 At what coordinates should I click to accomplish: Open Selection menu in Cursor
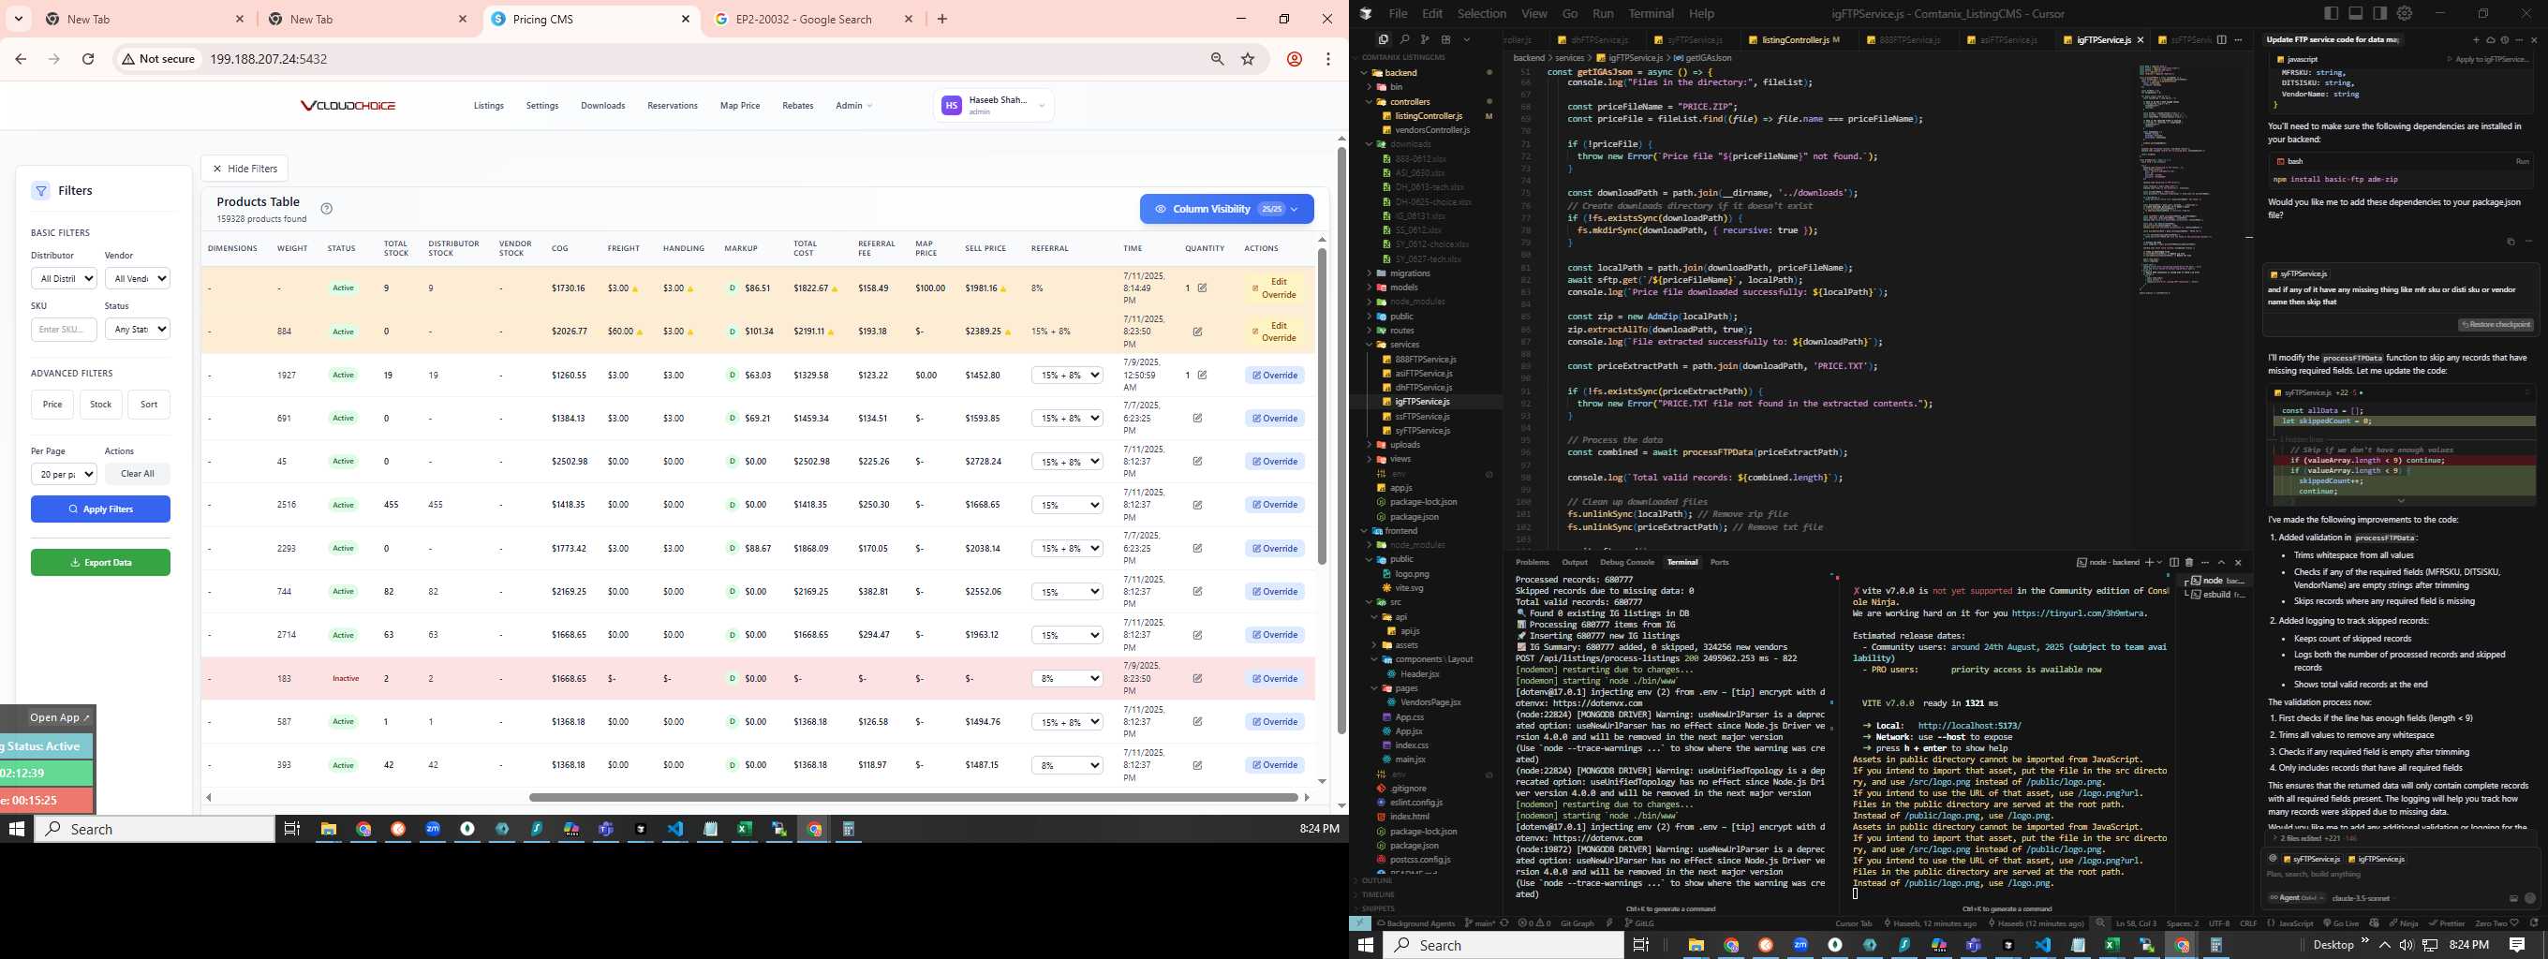[x=1482, y=14]
